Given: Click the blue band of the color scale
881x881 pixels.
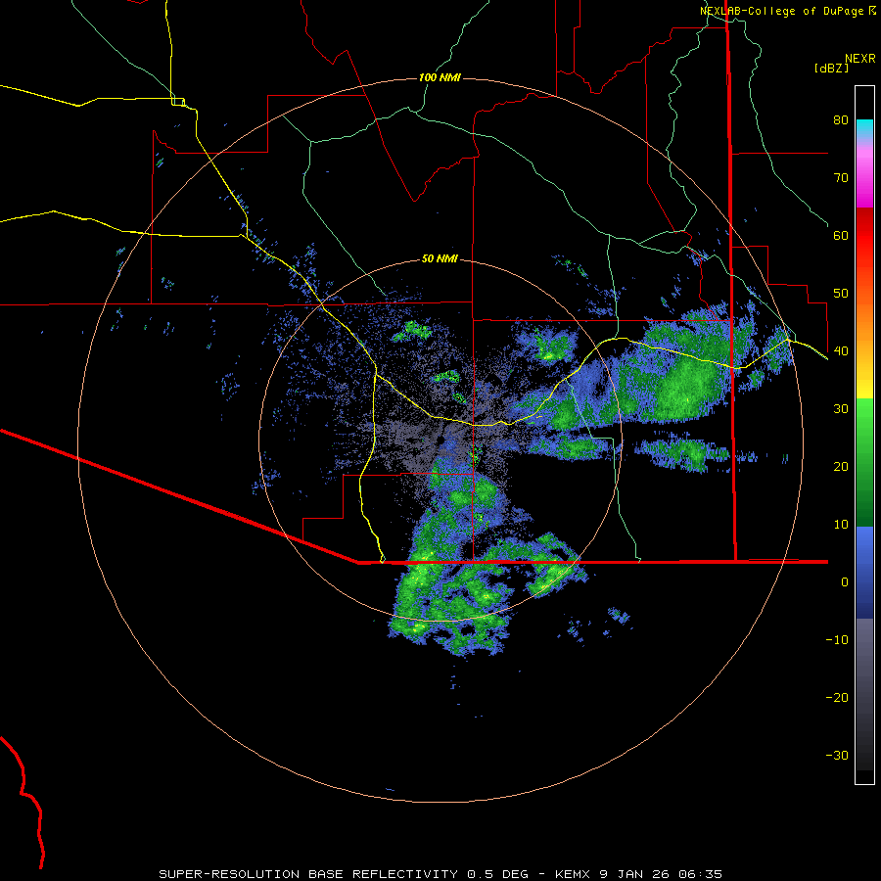Looking at the screenshot, I should click(864, 573).
